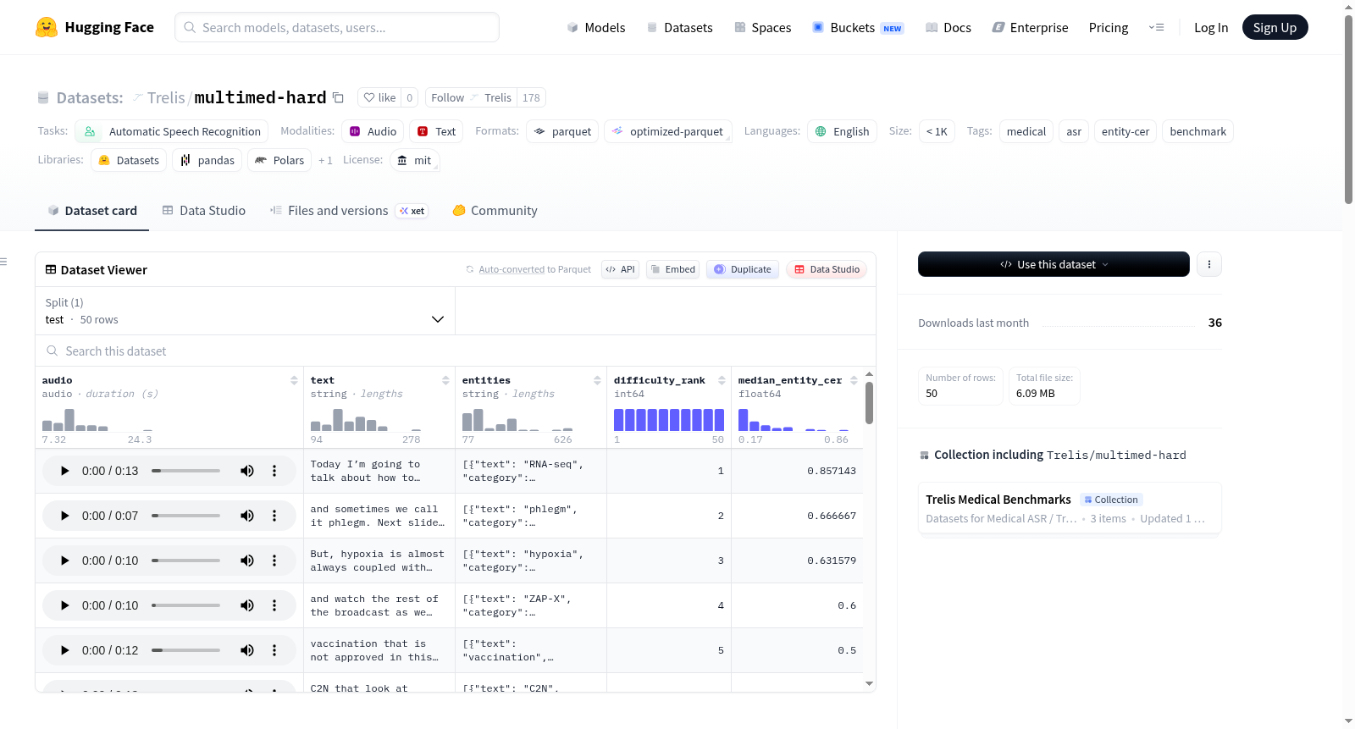Open the left sidebar table of contents icon
Screen dimensions: 1355x729
coord(3,262)
